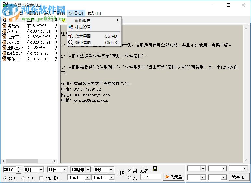This screenshot has width=251, height=183.
Task: Click text panel scroll-up arrow
Action: tap(246, 28)
